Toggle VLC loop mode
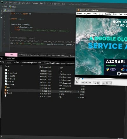Image resolution: width=127 pixels, height=139 pixels. 107,83
